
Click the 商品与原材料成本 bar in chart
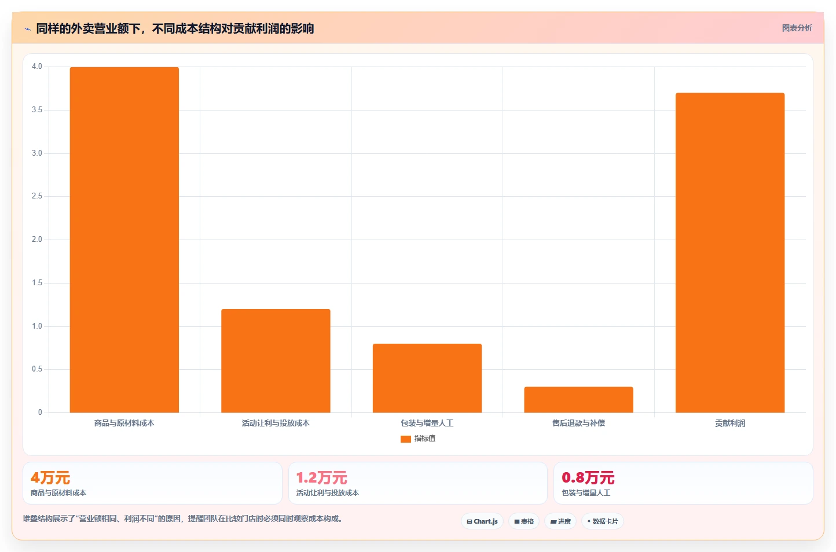tap(124, 240)
